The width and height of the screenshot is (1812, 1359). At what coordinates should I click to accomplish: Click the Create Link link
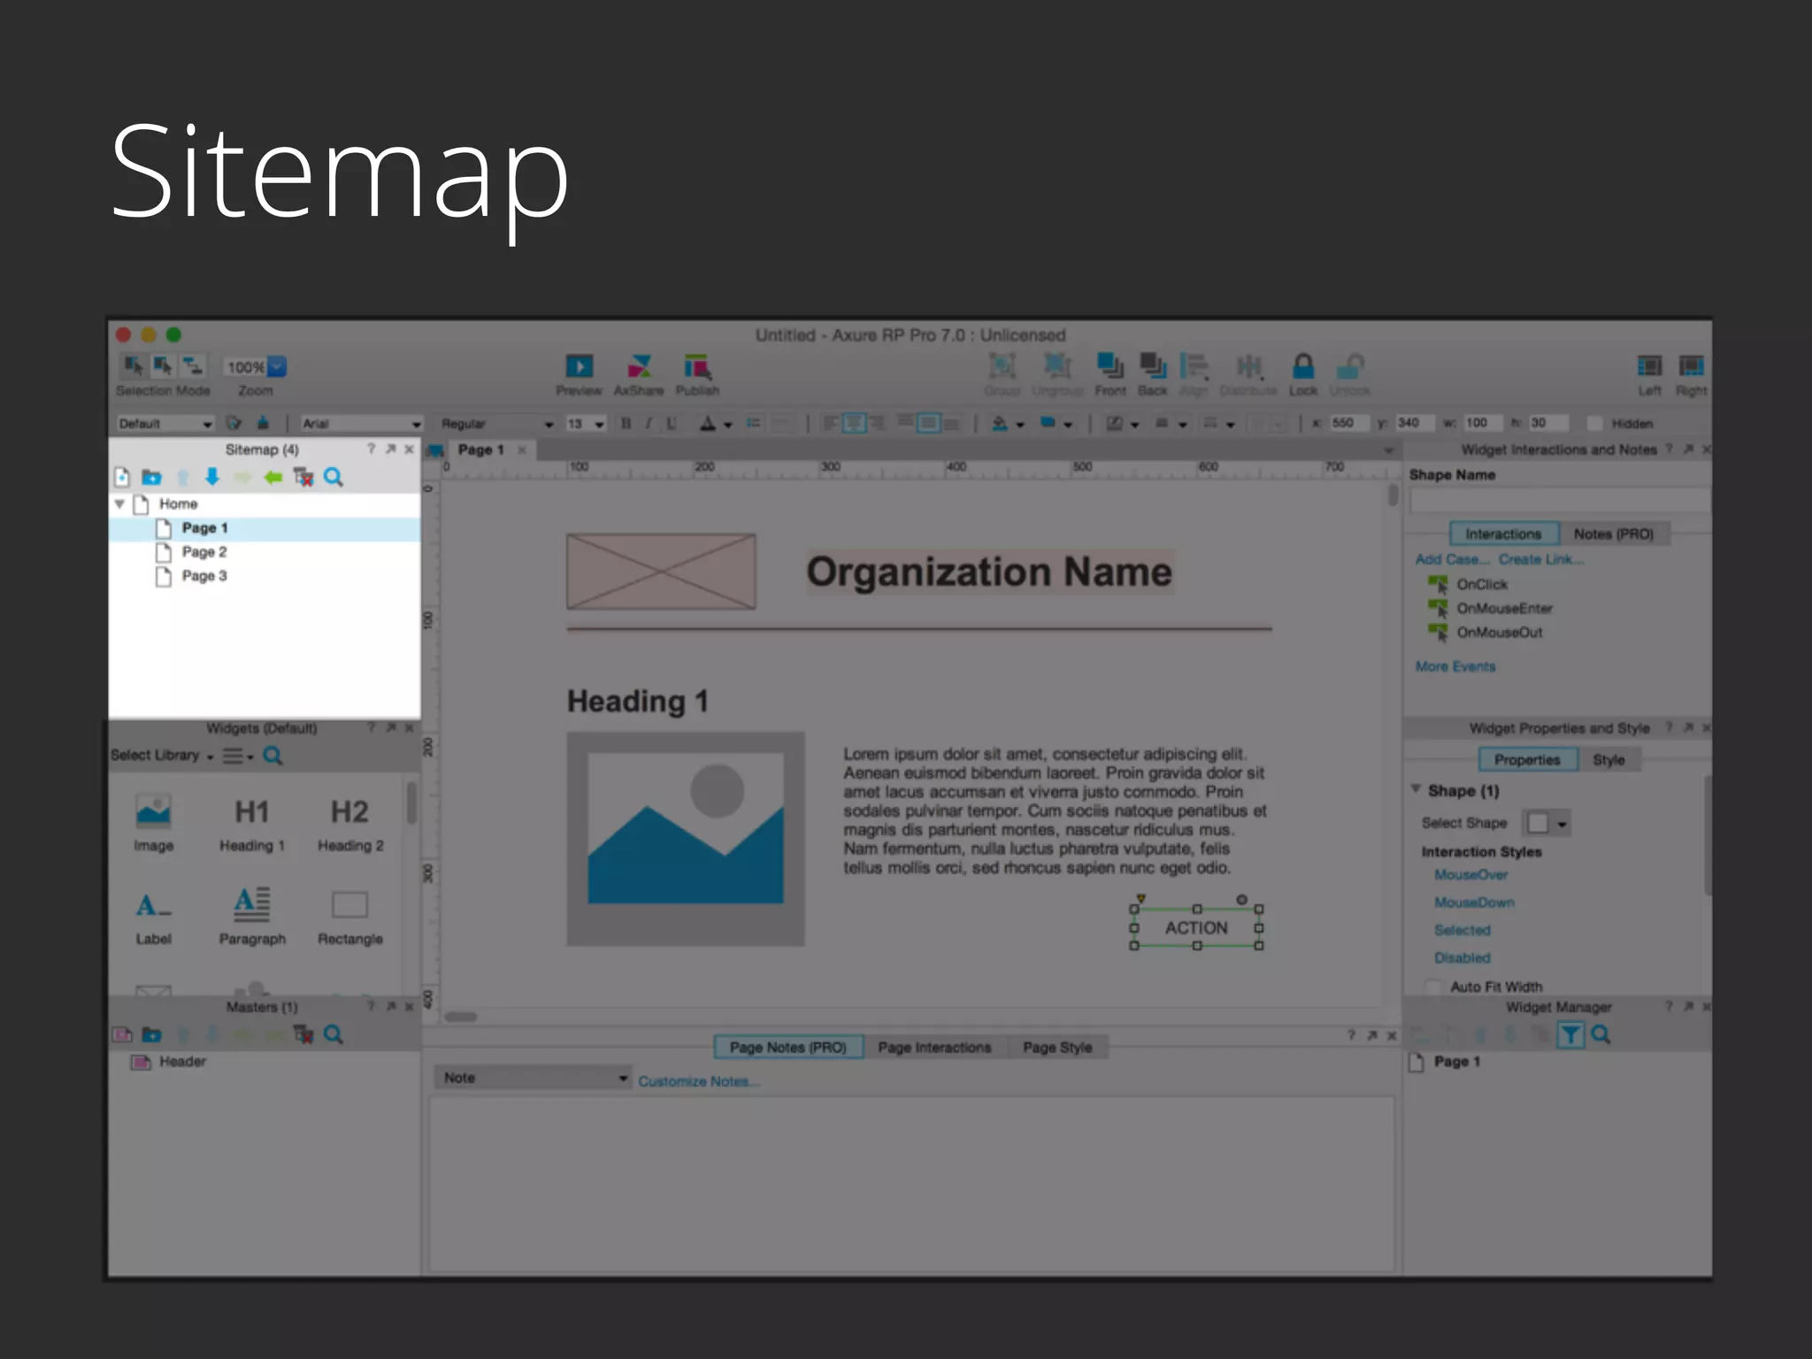1541,560
